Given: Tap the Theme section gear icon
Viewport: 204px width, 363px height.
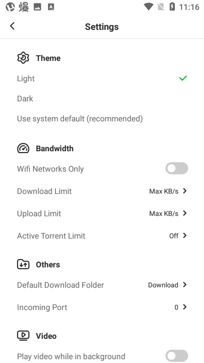Looking at the screenshot, I should 23,58.
